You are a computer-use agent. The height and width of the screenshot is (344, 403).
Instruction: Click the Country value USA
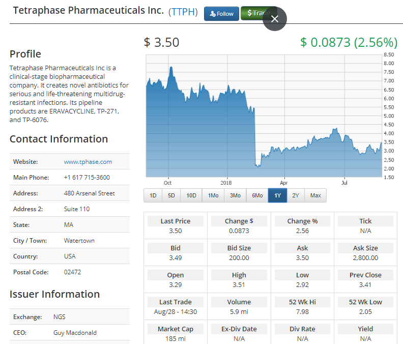tap(70, 256)
